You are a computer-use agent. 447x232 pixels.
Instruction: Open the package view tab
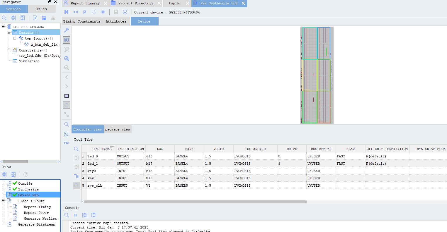tap(118, 129)
